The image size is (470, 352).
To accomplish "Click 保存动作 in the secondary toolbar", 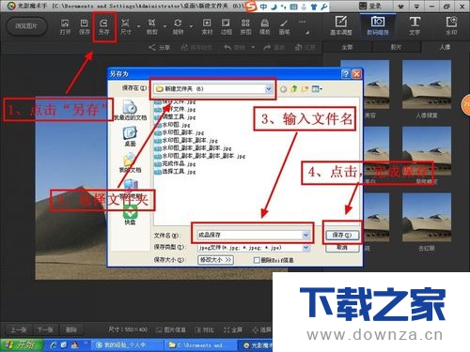I will (196, 48).
